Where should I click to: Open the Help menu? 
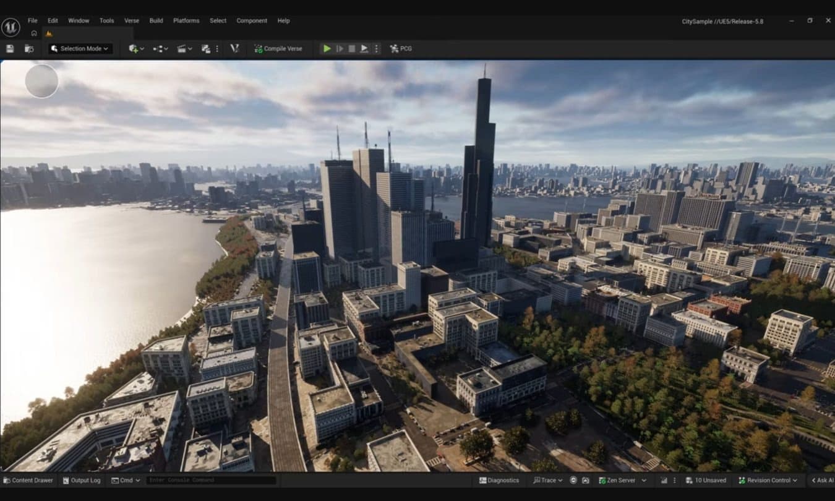[x=283, y=20]
